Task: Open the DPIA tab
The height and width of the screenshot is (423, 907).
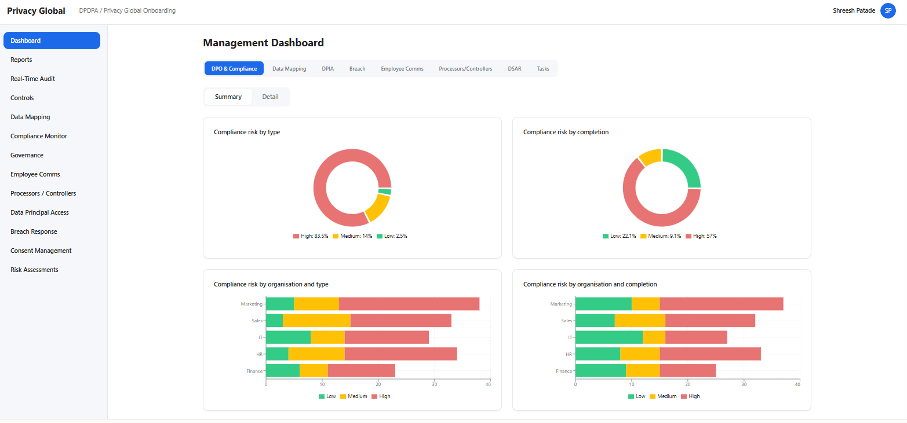Action: (x=327, y=68)
